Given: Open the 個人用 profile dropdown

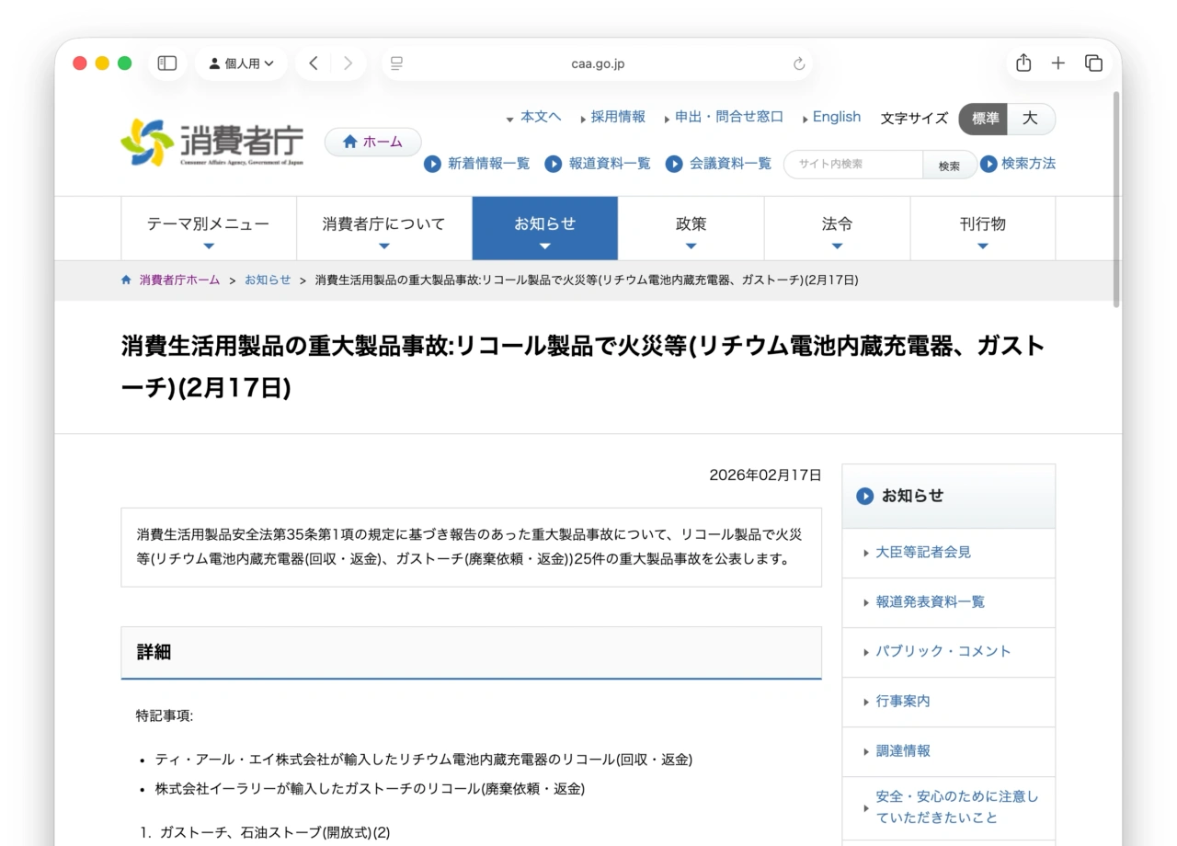Looking at the screenshot, I should click(x=241, y=63).
